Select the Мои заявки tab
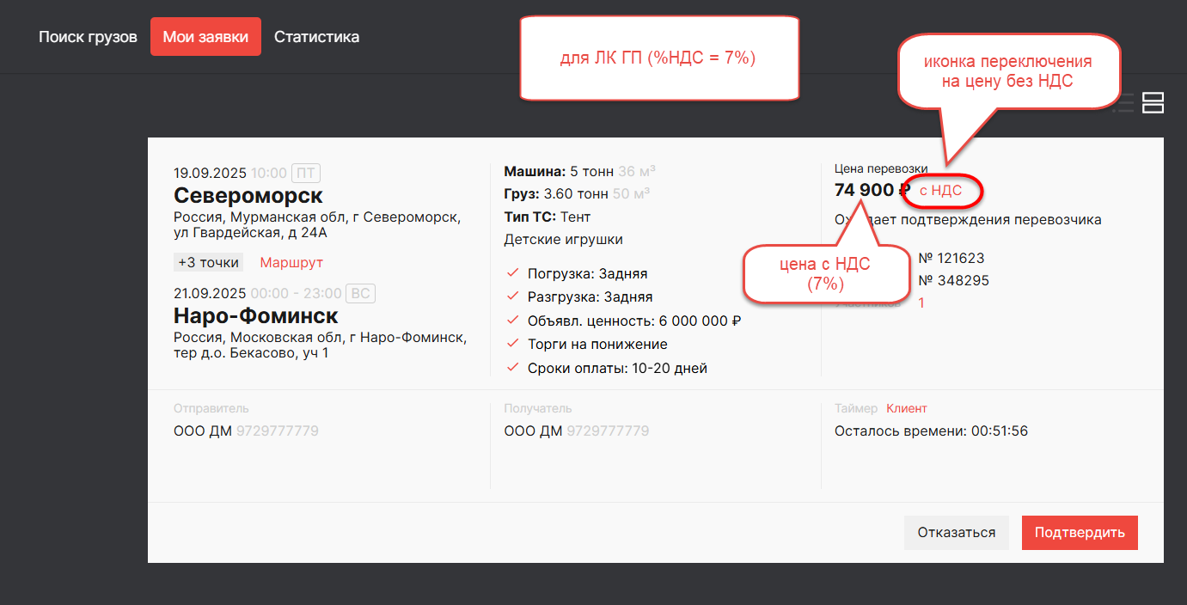The height and width of the screenshot is (605, 1187). point(205,37)
